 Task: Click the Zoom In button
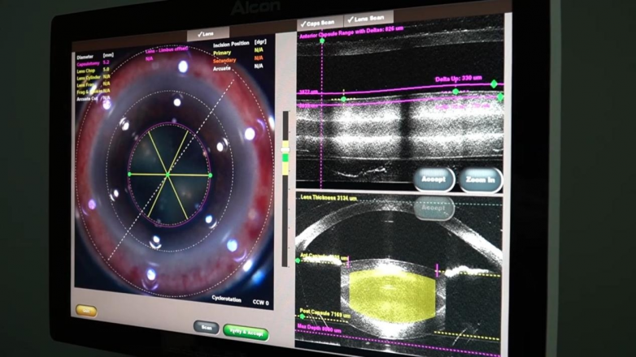[x=480, y=179]
